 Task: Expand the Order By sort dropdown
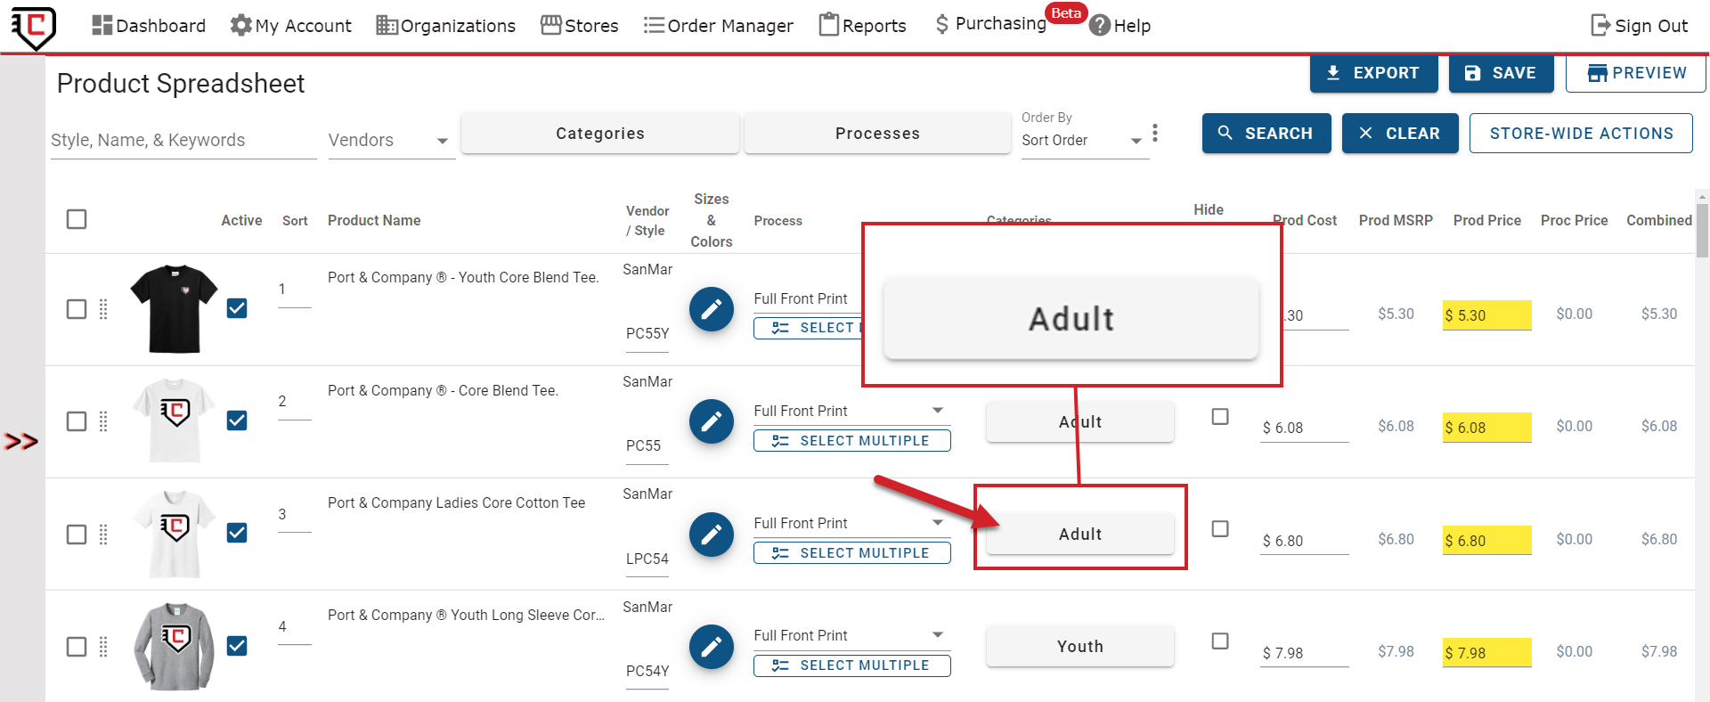[x=1084, y=141]
